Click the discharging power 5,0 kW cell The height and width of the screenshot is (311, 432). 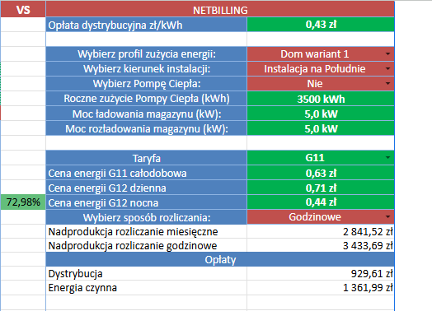[x=321, y=128]
